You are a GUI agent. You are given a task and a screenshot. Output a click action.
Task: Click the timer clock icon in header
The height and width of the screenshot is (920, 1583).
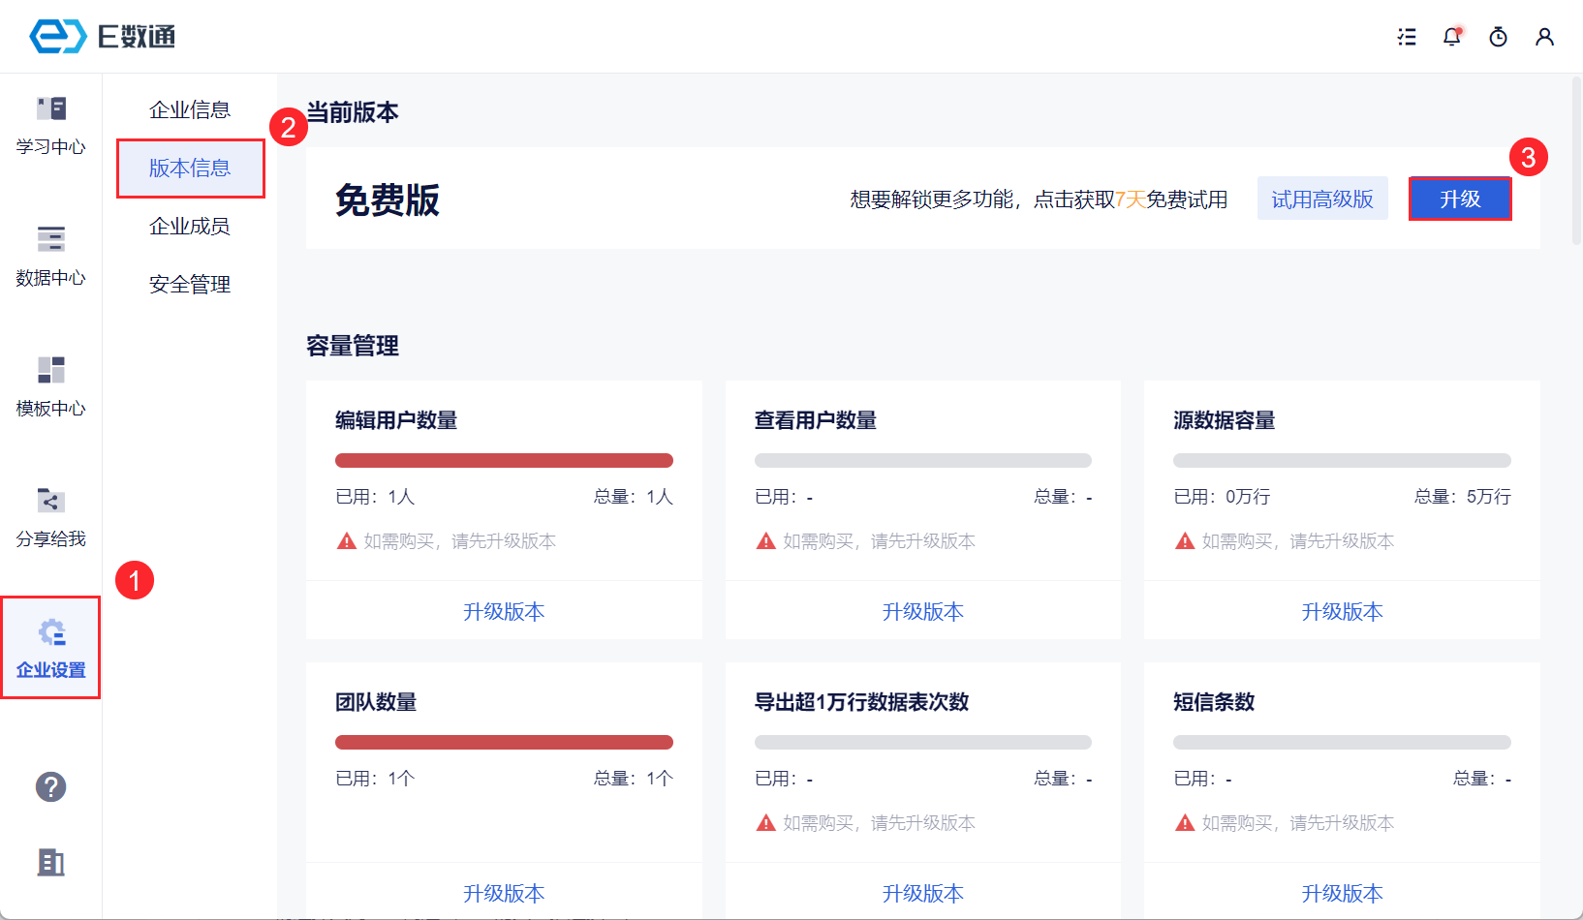click(x=1498, y=37)
